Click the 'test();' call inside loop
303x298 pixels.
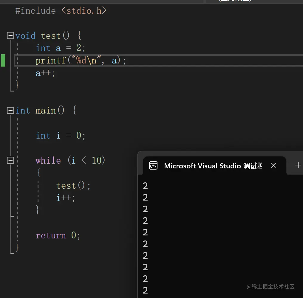[x=73, y=186]
